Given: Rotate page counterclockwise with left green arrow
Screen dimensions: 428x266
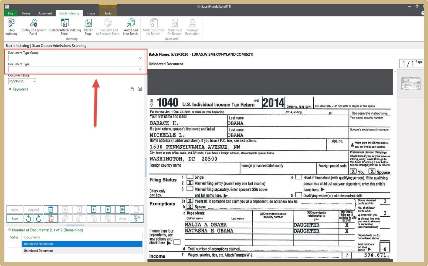Looking at the screenshot, I should (29, 219).
